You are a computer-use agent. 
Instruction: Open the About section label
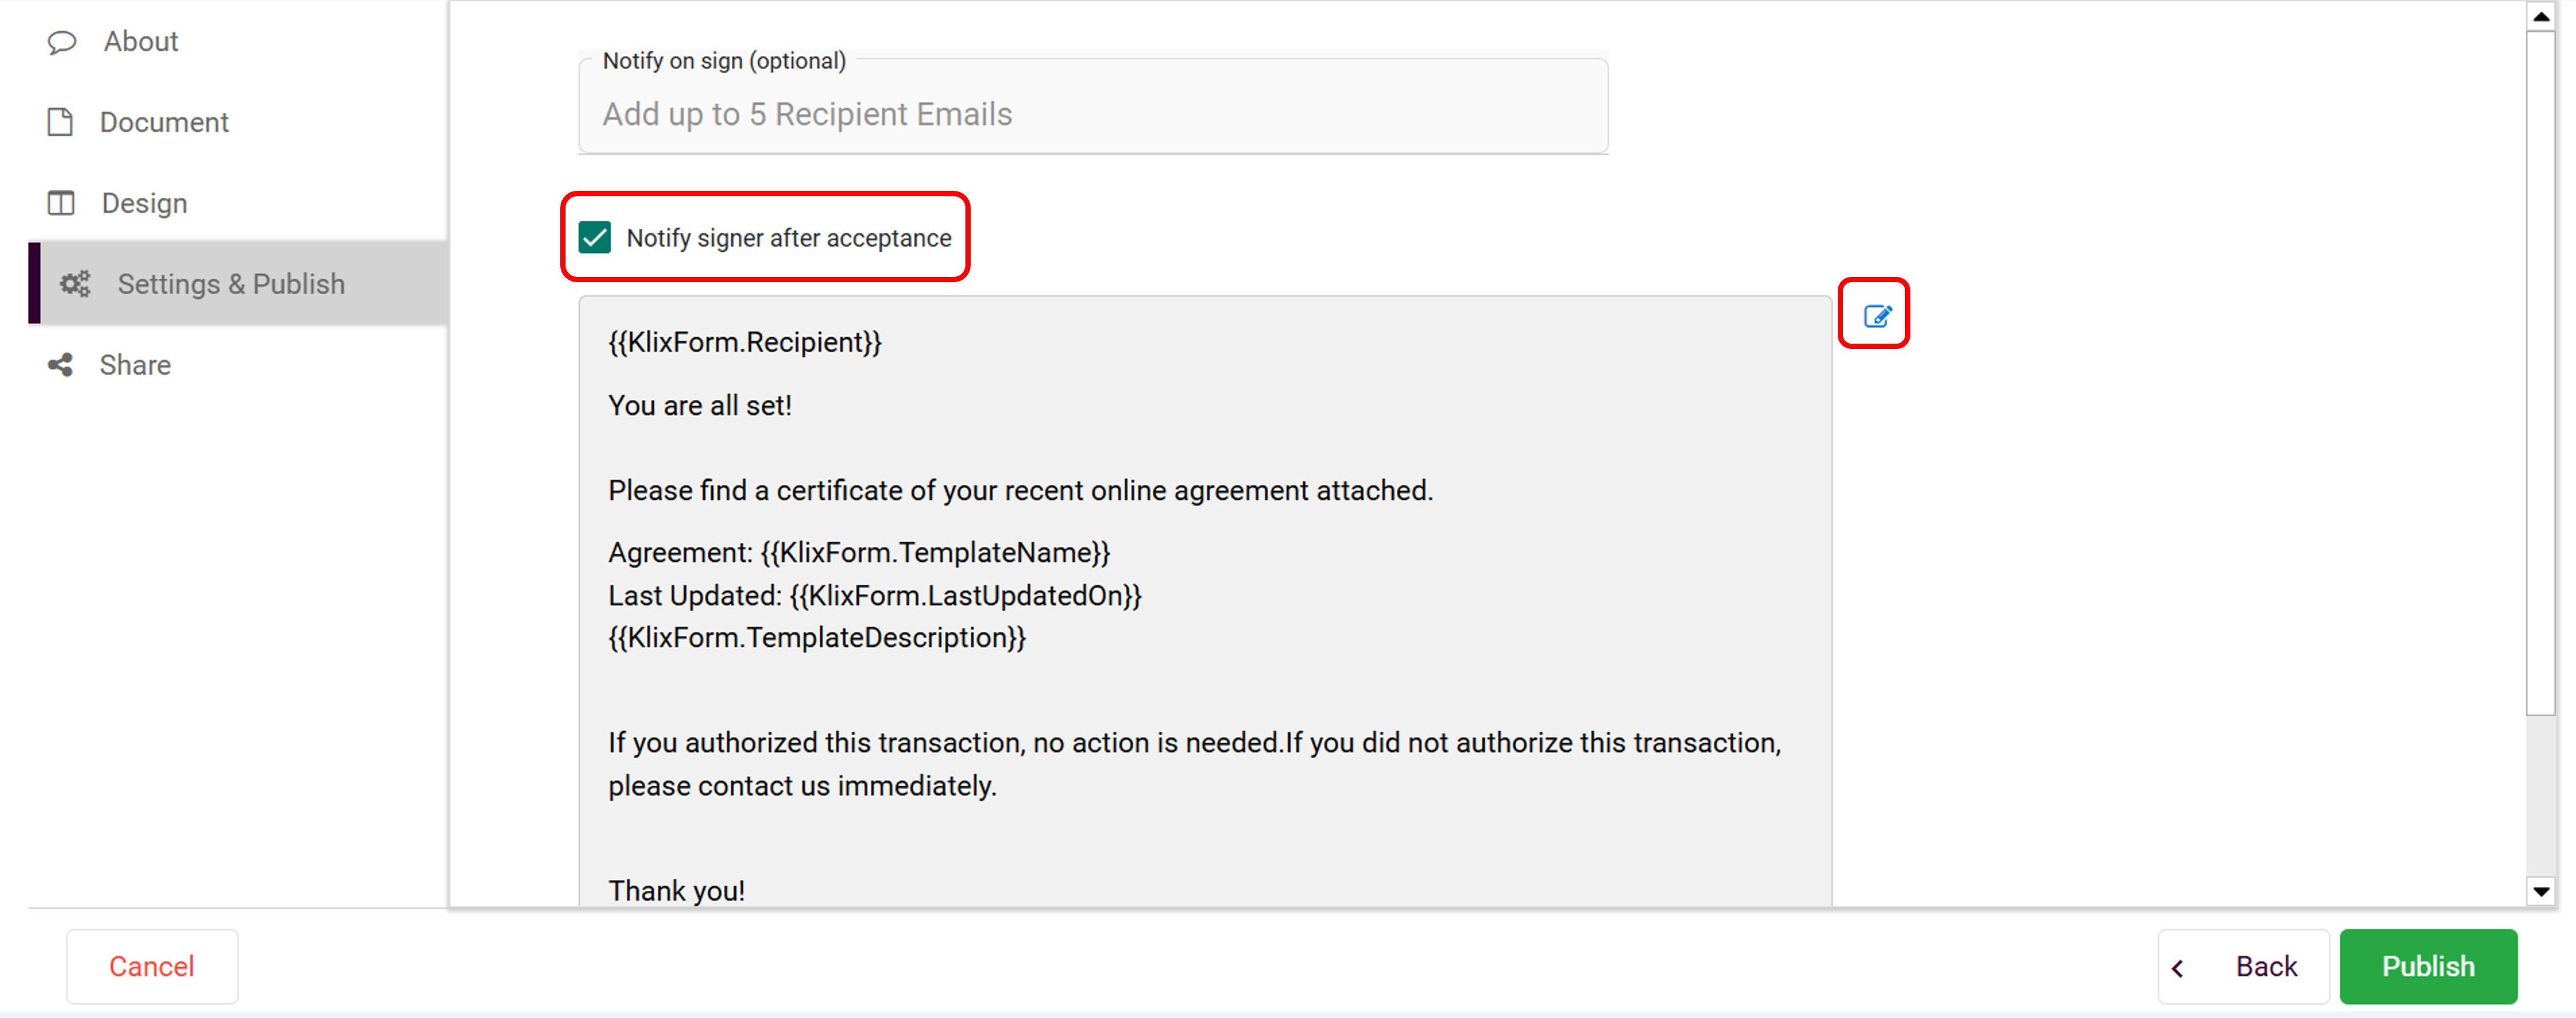[x=141, y=42]
